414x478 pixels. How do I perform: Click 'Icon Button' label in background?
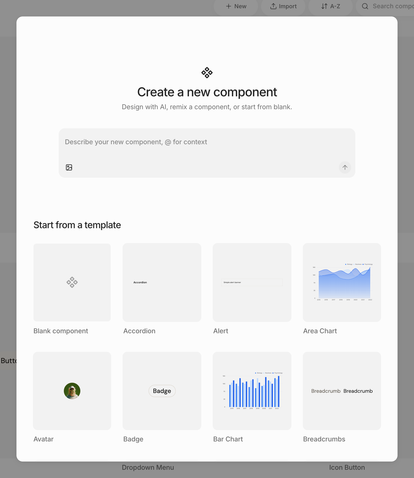[x=347, y=467]
